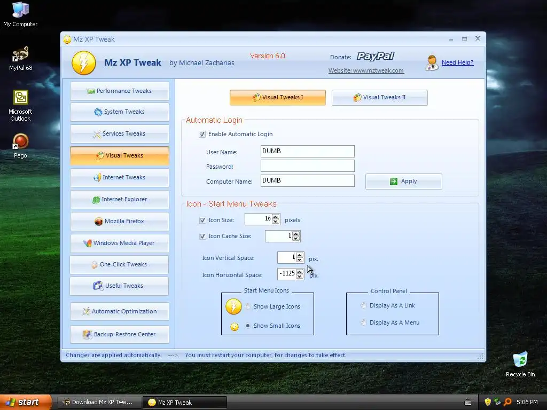Open Internet Tweaks section
This screenshot has width=547, height=410.
coord(120,177)
